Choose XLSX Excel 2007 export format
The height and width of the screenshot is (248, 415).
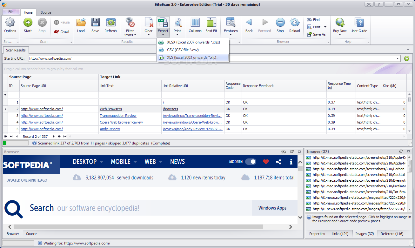[x=193, y=42]
